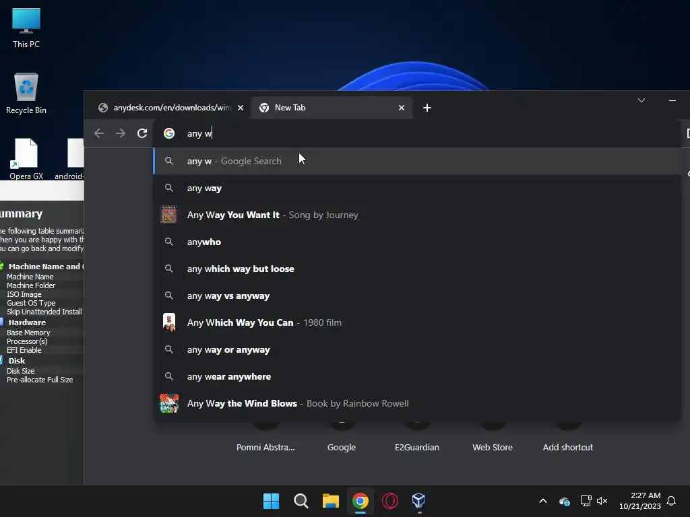Click the Chrome forward arrow button

(x=121, y=133)
